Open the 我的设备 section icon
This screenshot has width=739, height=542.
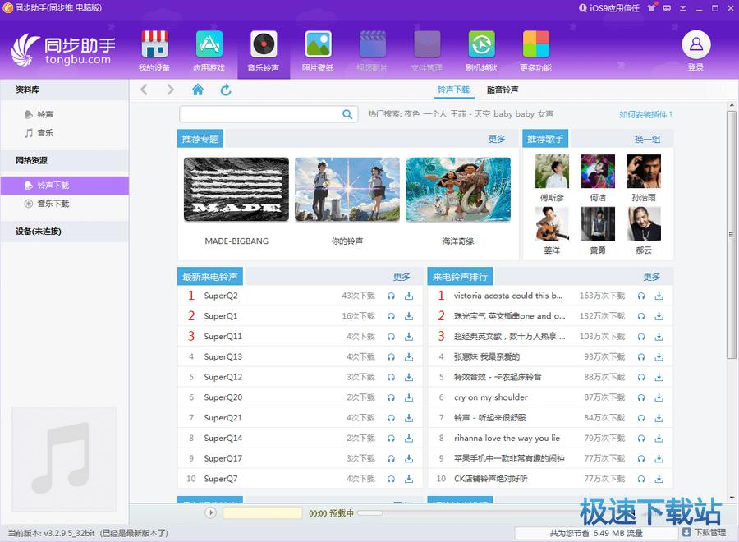(154, 45)
